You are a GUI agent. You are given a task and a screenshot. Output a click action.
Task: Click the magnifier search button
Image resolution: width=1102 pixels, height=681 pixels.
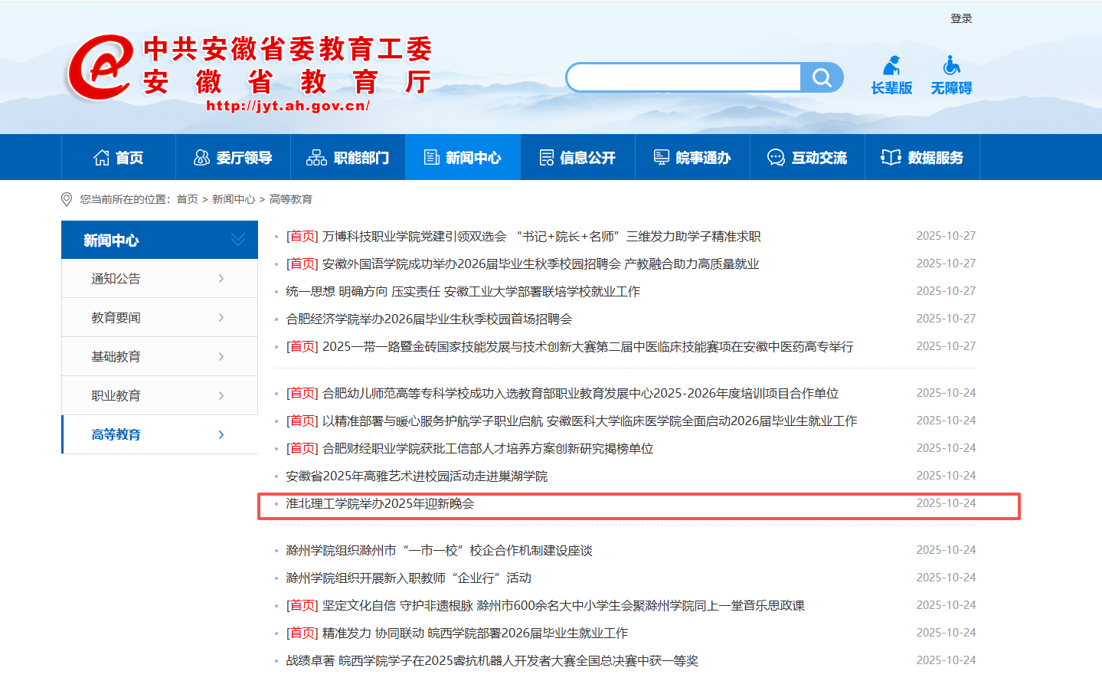821,77
